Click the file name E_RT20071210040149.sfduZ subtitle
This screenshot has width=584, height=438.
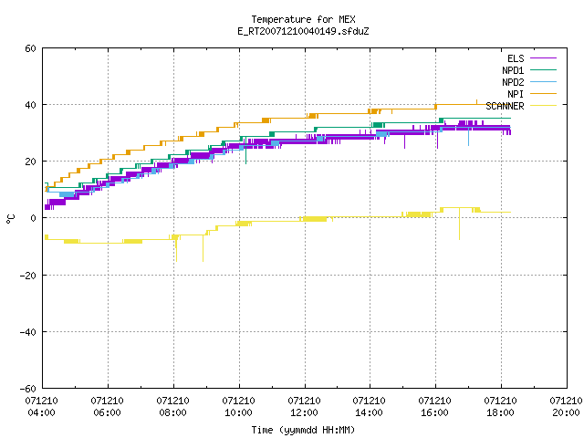coord(303,31)
